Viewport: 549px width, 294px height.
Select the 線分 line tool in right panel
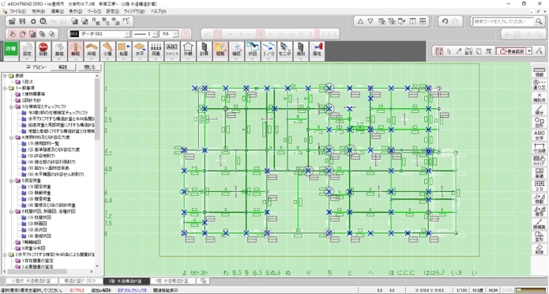(x=540, y=111)
